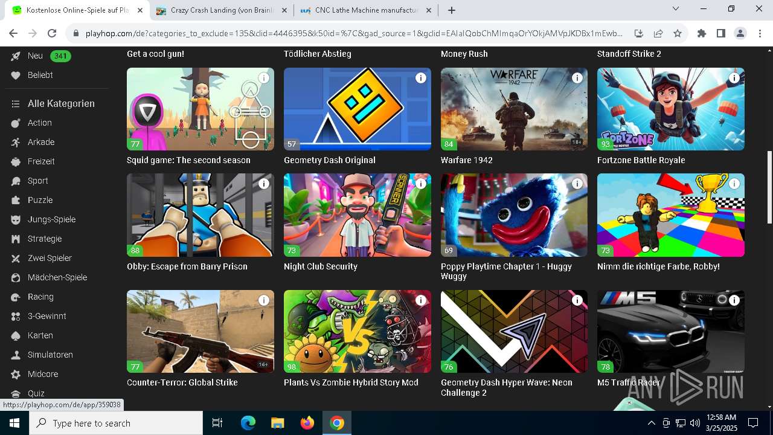Open a new browser tab
The image size is (773, 435).
pos(452,10)
